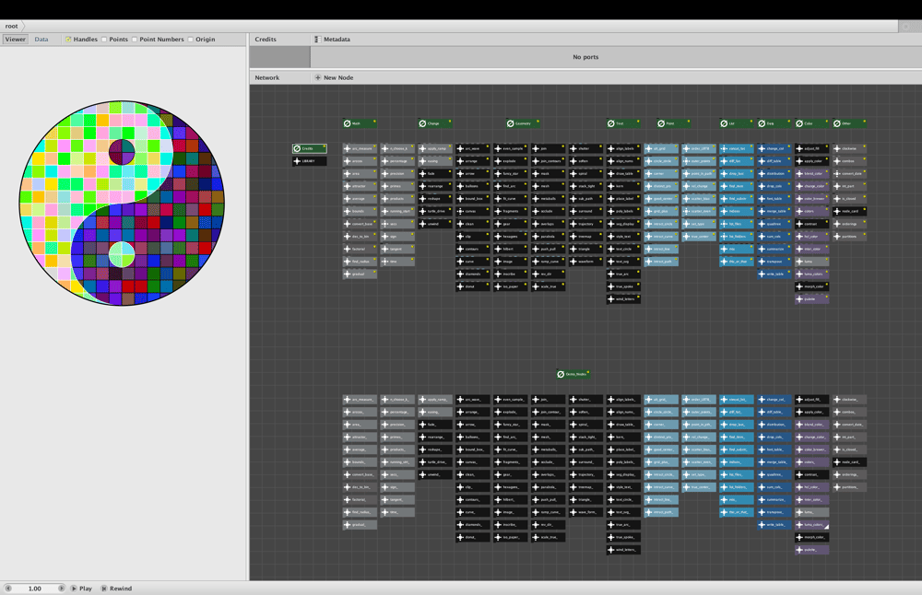Step the frame number backward
922x595 pixels.
click(8, 588)
